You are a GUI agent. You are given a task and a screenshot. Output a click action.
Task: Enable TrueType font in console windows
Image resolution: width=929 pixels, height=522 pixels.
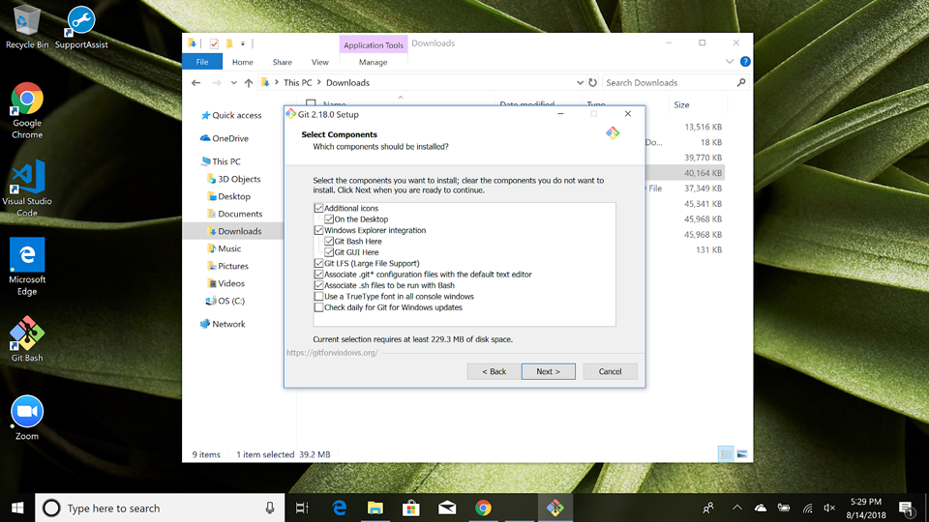tap(318, 297)
